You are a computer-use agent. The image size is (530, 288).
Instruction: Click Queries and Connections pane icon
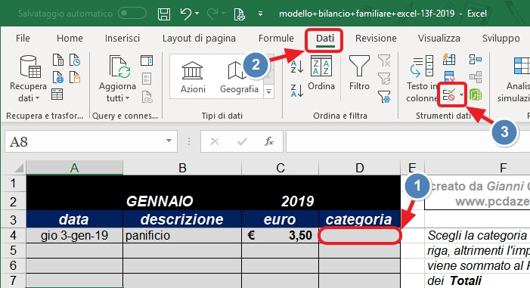(x=147, y=60)
